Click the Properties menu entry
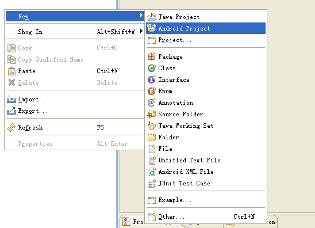The image size is (315, 228). click(x=75, y=143)
